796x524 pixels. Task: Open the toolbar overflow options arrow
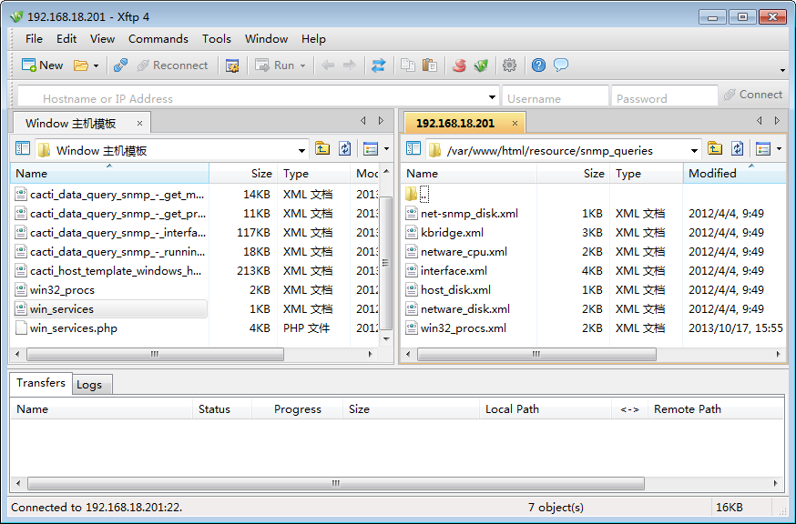[x=783, y=70]
